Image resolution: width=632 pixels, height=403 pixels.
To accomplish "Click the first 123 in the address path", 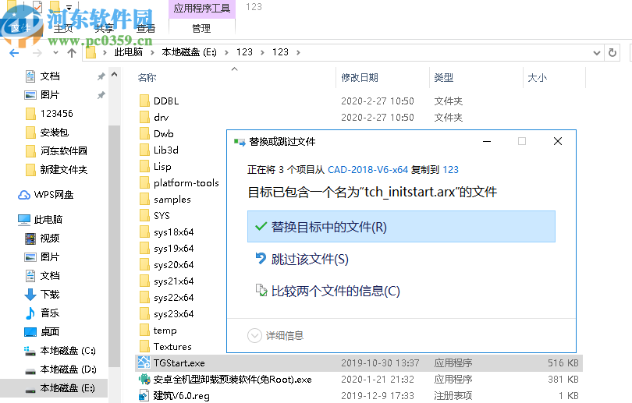I will (244, 52).
